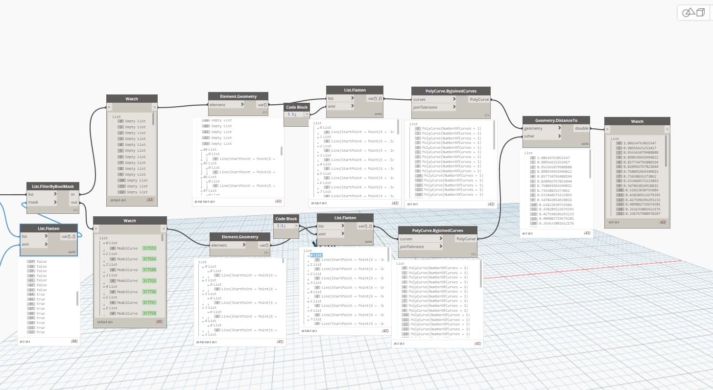Click the double output port of Geometry.DistanceTo
713x390 pixels.
click(x=582, y=128)
